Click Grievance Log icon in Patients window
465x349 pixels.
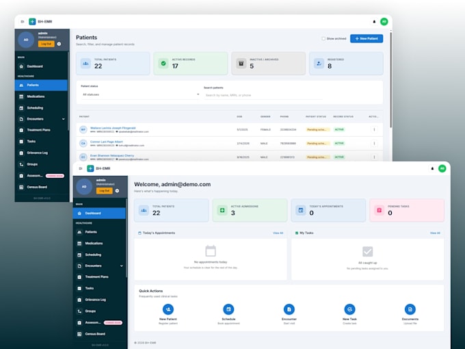pyautogui.click(x=21, y=153)
